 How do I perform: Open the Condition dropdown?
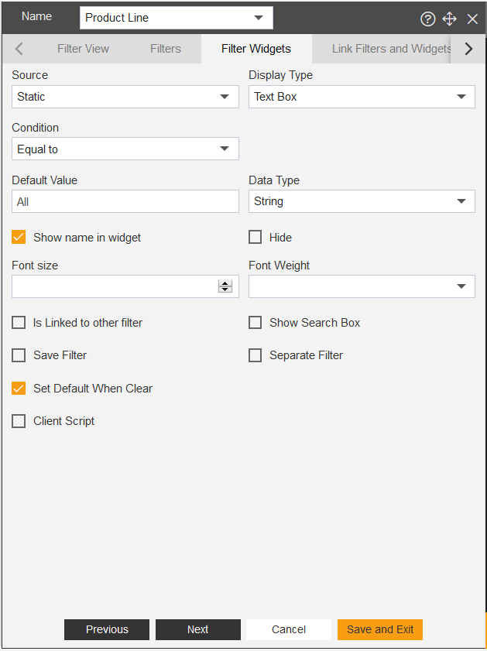(125, 149)
